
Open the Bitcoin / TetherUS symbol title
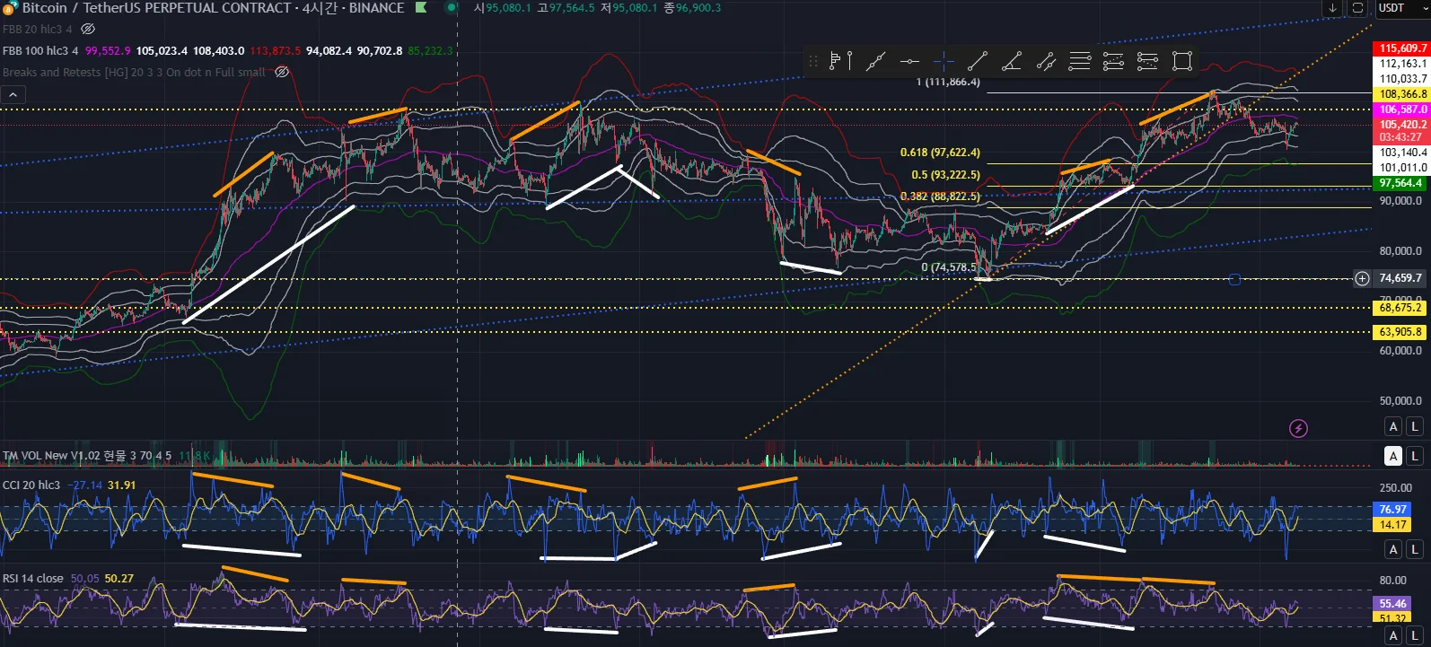click(213, 8)
